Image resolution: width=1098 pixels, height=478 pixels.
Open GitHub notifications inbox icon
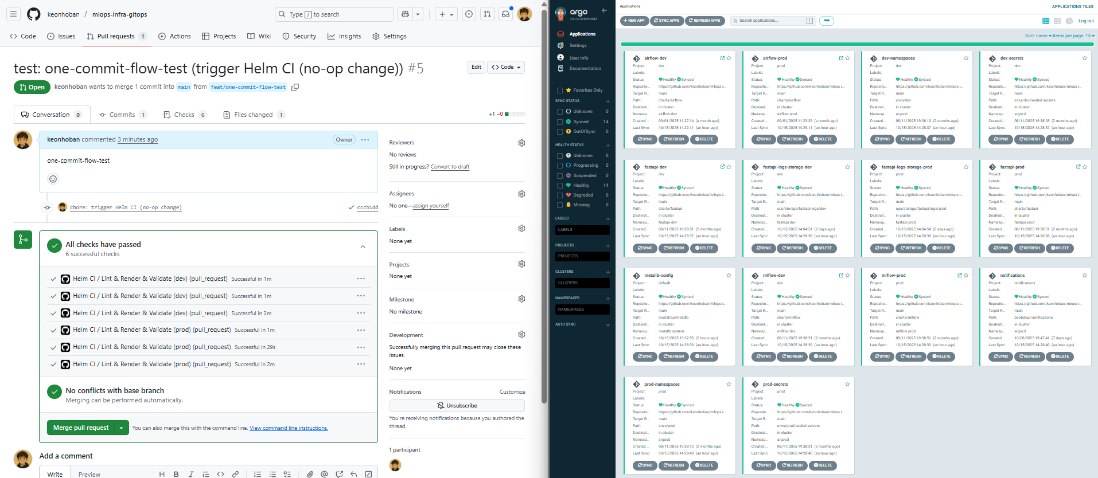click(x=505, y=14)
